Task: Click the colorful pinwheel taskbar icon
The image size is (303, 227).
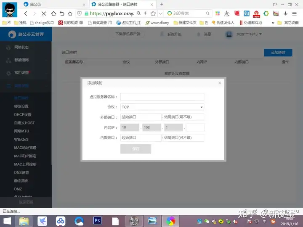Action: [171, 221]
